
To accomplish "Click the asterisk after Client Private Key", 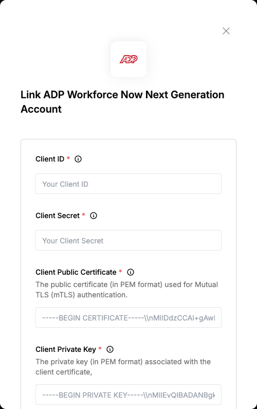I will tap(100, 348).
